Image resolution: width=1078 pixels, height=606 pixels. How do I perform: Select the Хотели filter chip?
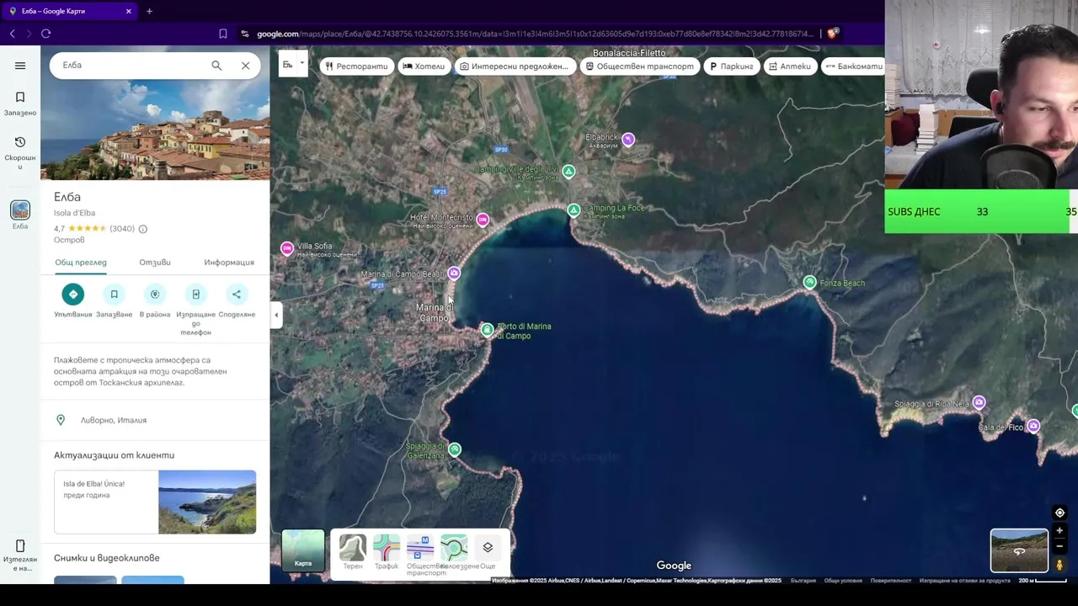click(424, 66)
